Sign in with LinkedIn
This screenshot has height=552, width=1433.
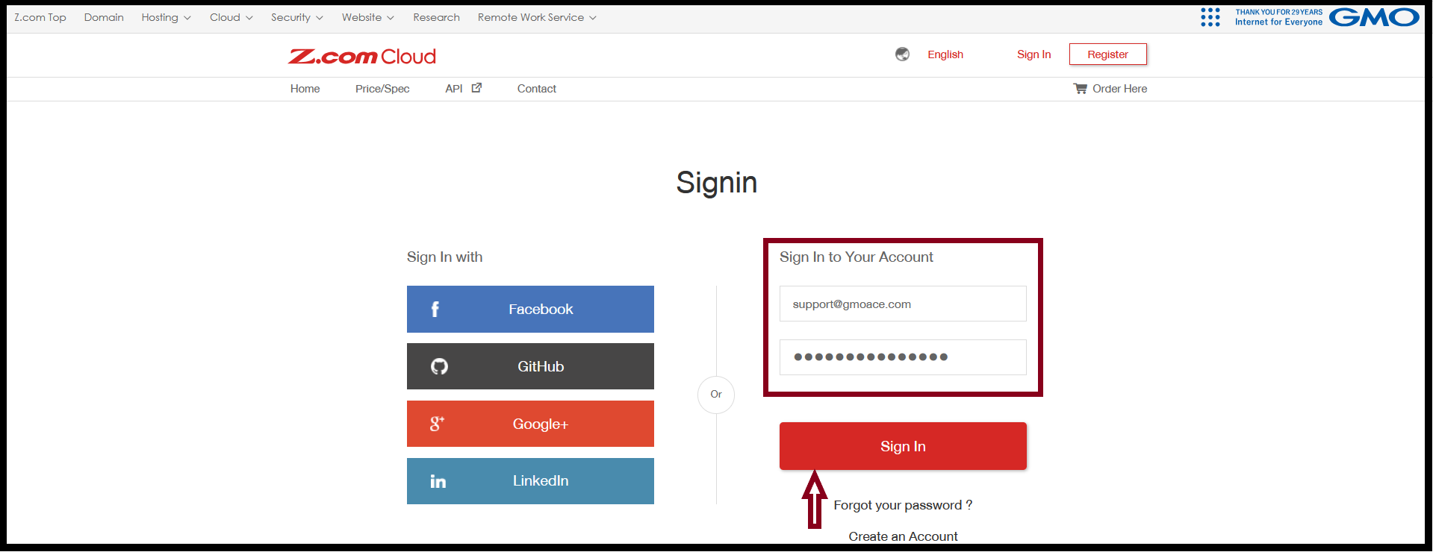(x=530, y=481)
